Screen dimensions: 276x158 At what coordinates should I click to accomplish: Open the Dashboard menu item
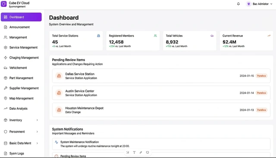pyautogui.click(x=21, y=17)
